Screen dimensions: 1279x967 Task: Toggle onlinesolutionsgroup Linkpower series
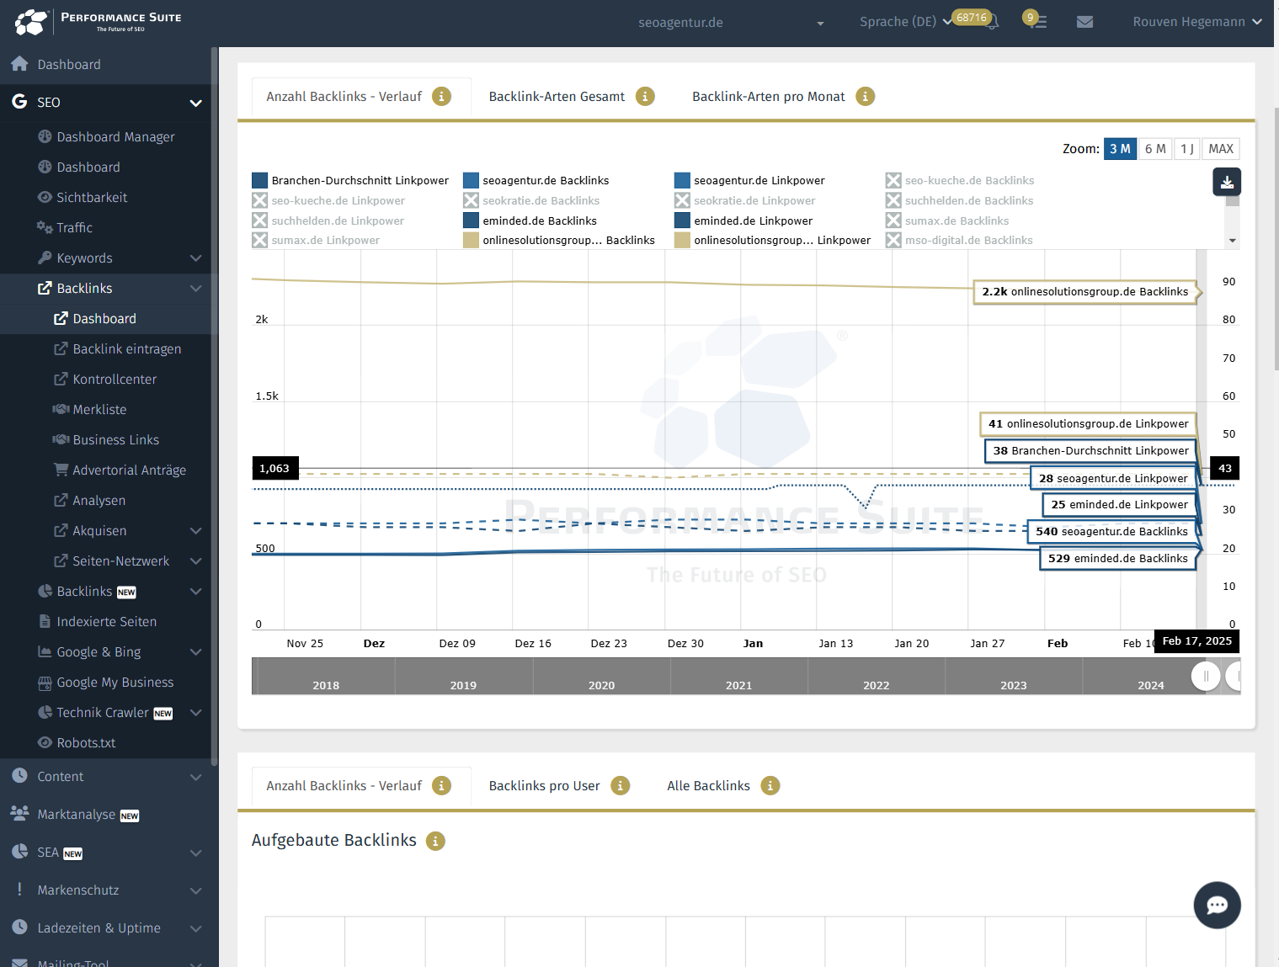click(x=773, y=240)
